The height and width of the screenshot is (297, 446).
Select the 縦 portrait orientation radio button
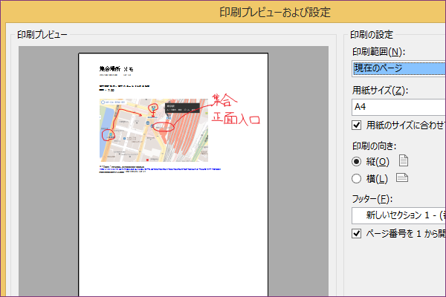[356, 161]
